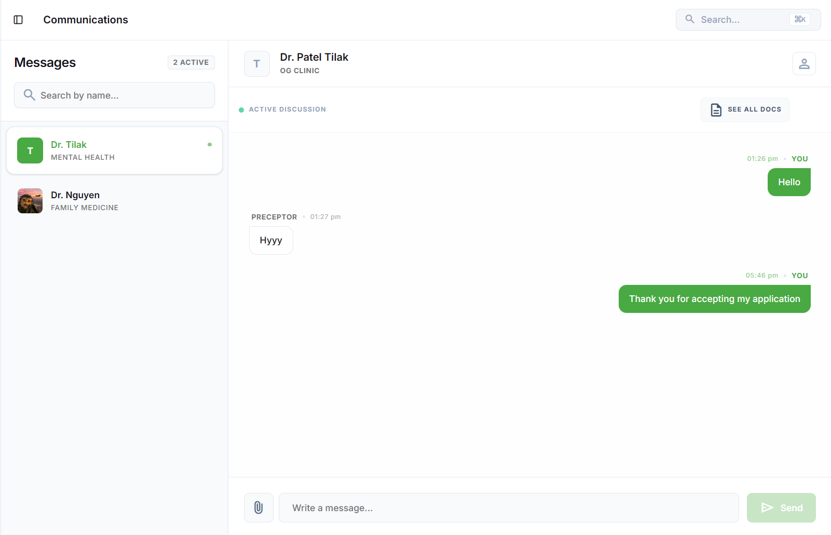The height and width of the screenshot is (535, 831).
Task: Click the 2 Active badge
Action: point(191,62)
